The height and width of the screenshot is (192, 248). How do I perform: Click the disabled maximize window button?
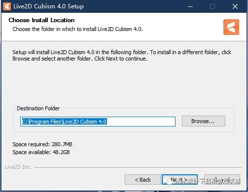[x=213, y=6]
